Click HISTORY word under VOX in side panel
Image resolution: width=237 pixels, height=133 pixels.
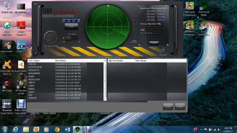click(x=146, y=33)
